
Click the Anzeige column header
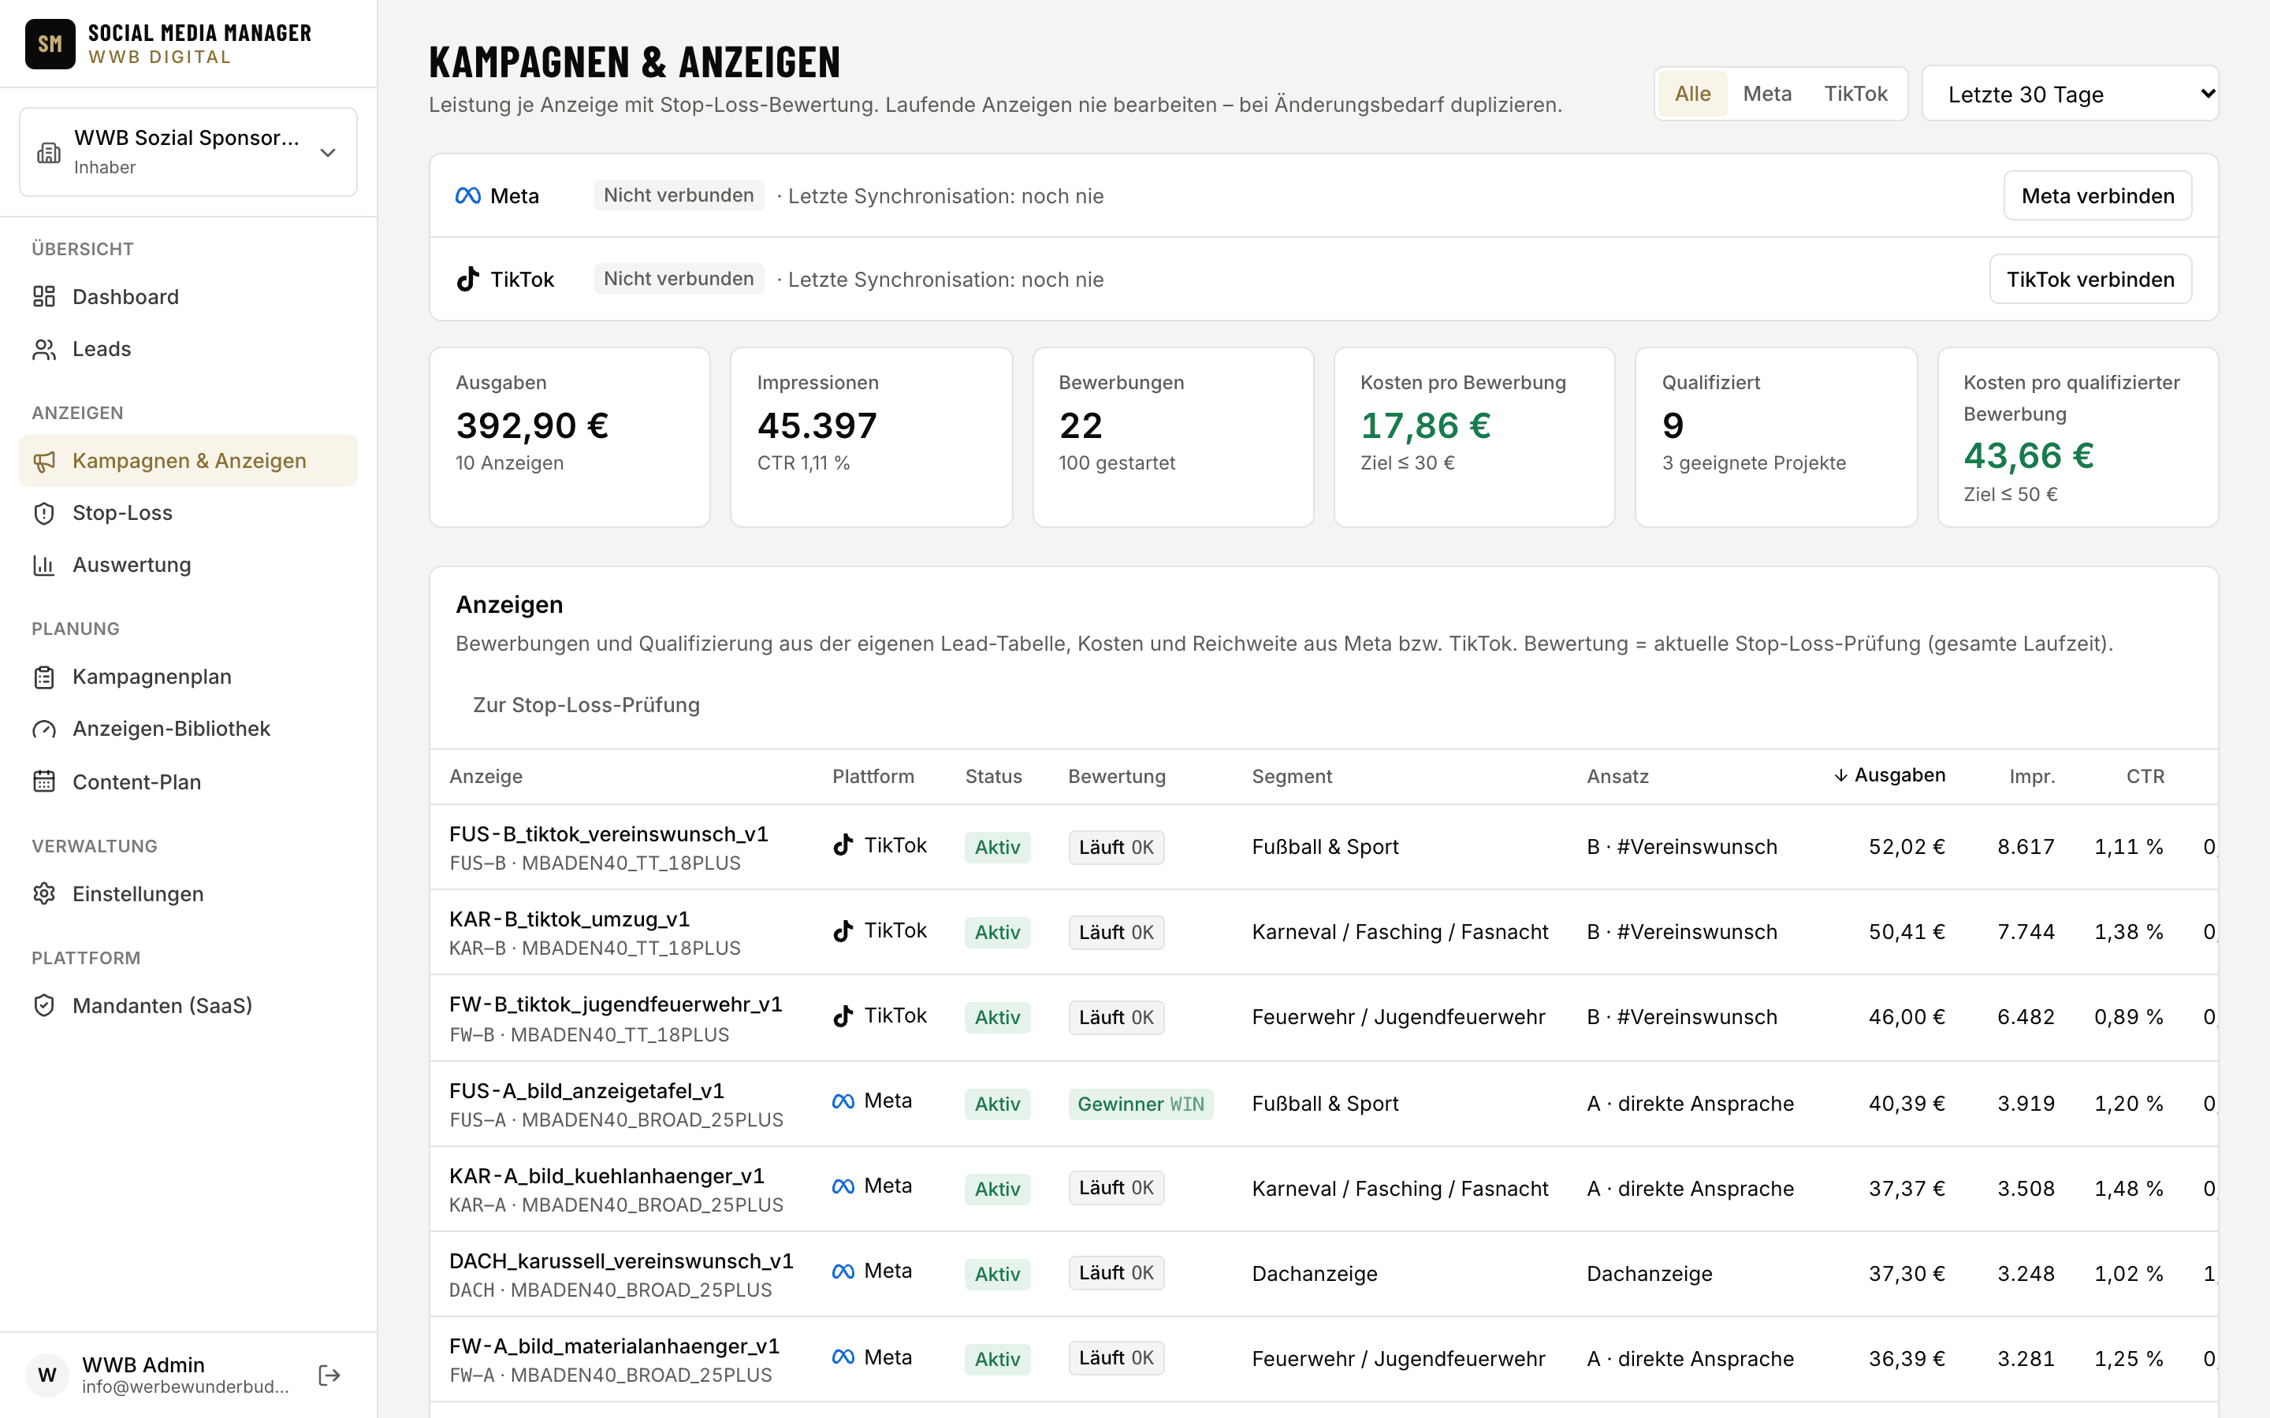[486, 777]
